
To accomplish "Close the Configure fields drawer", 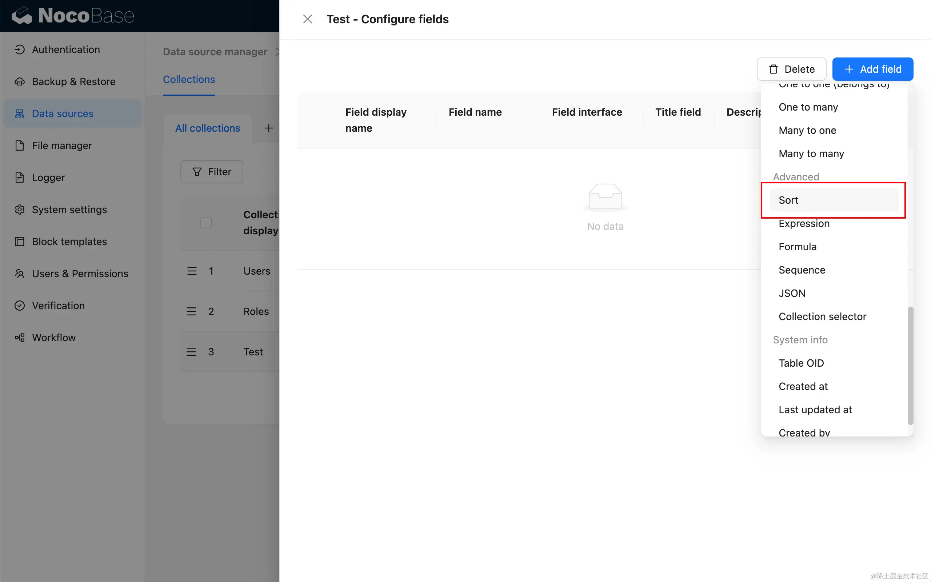I will tap(307, 19).
